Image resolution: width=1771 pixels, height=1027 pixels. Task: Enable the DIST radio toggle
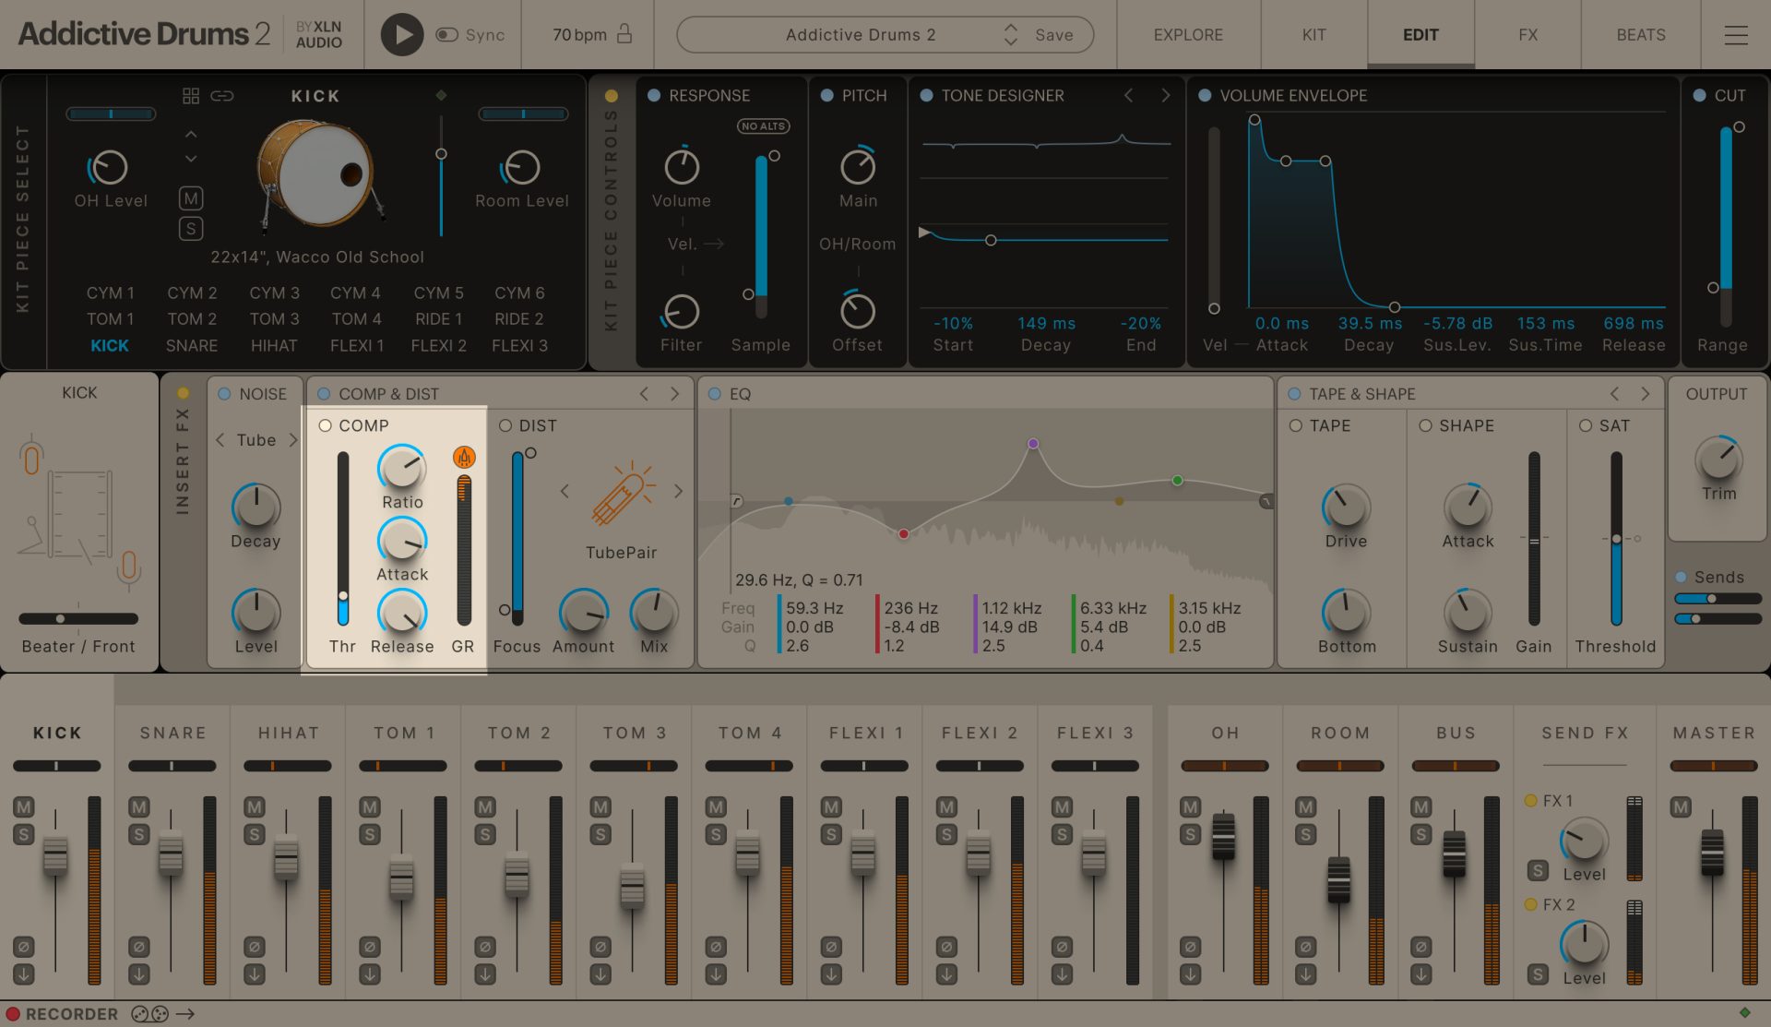coord(505,425)
